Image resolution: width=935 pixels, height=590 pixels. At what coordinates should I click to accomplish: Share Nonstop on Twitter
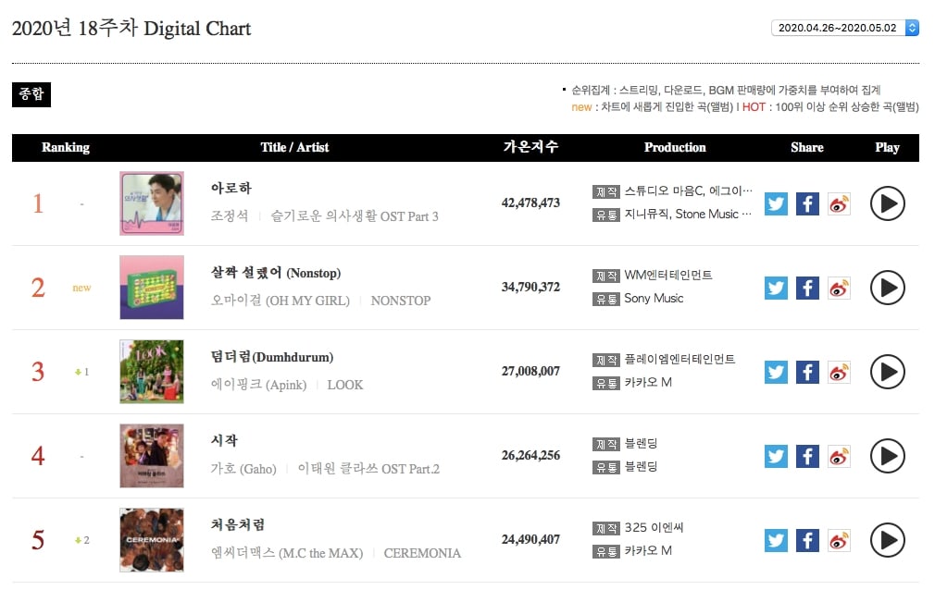776,288
